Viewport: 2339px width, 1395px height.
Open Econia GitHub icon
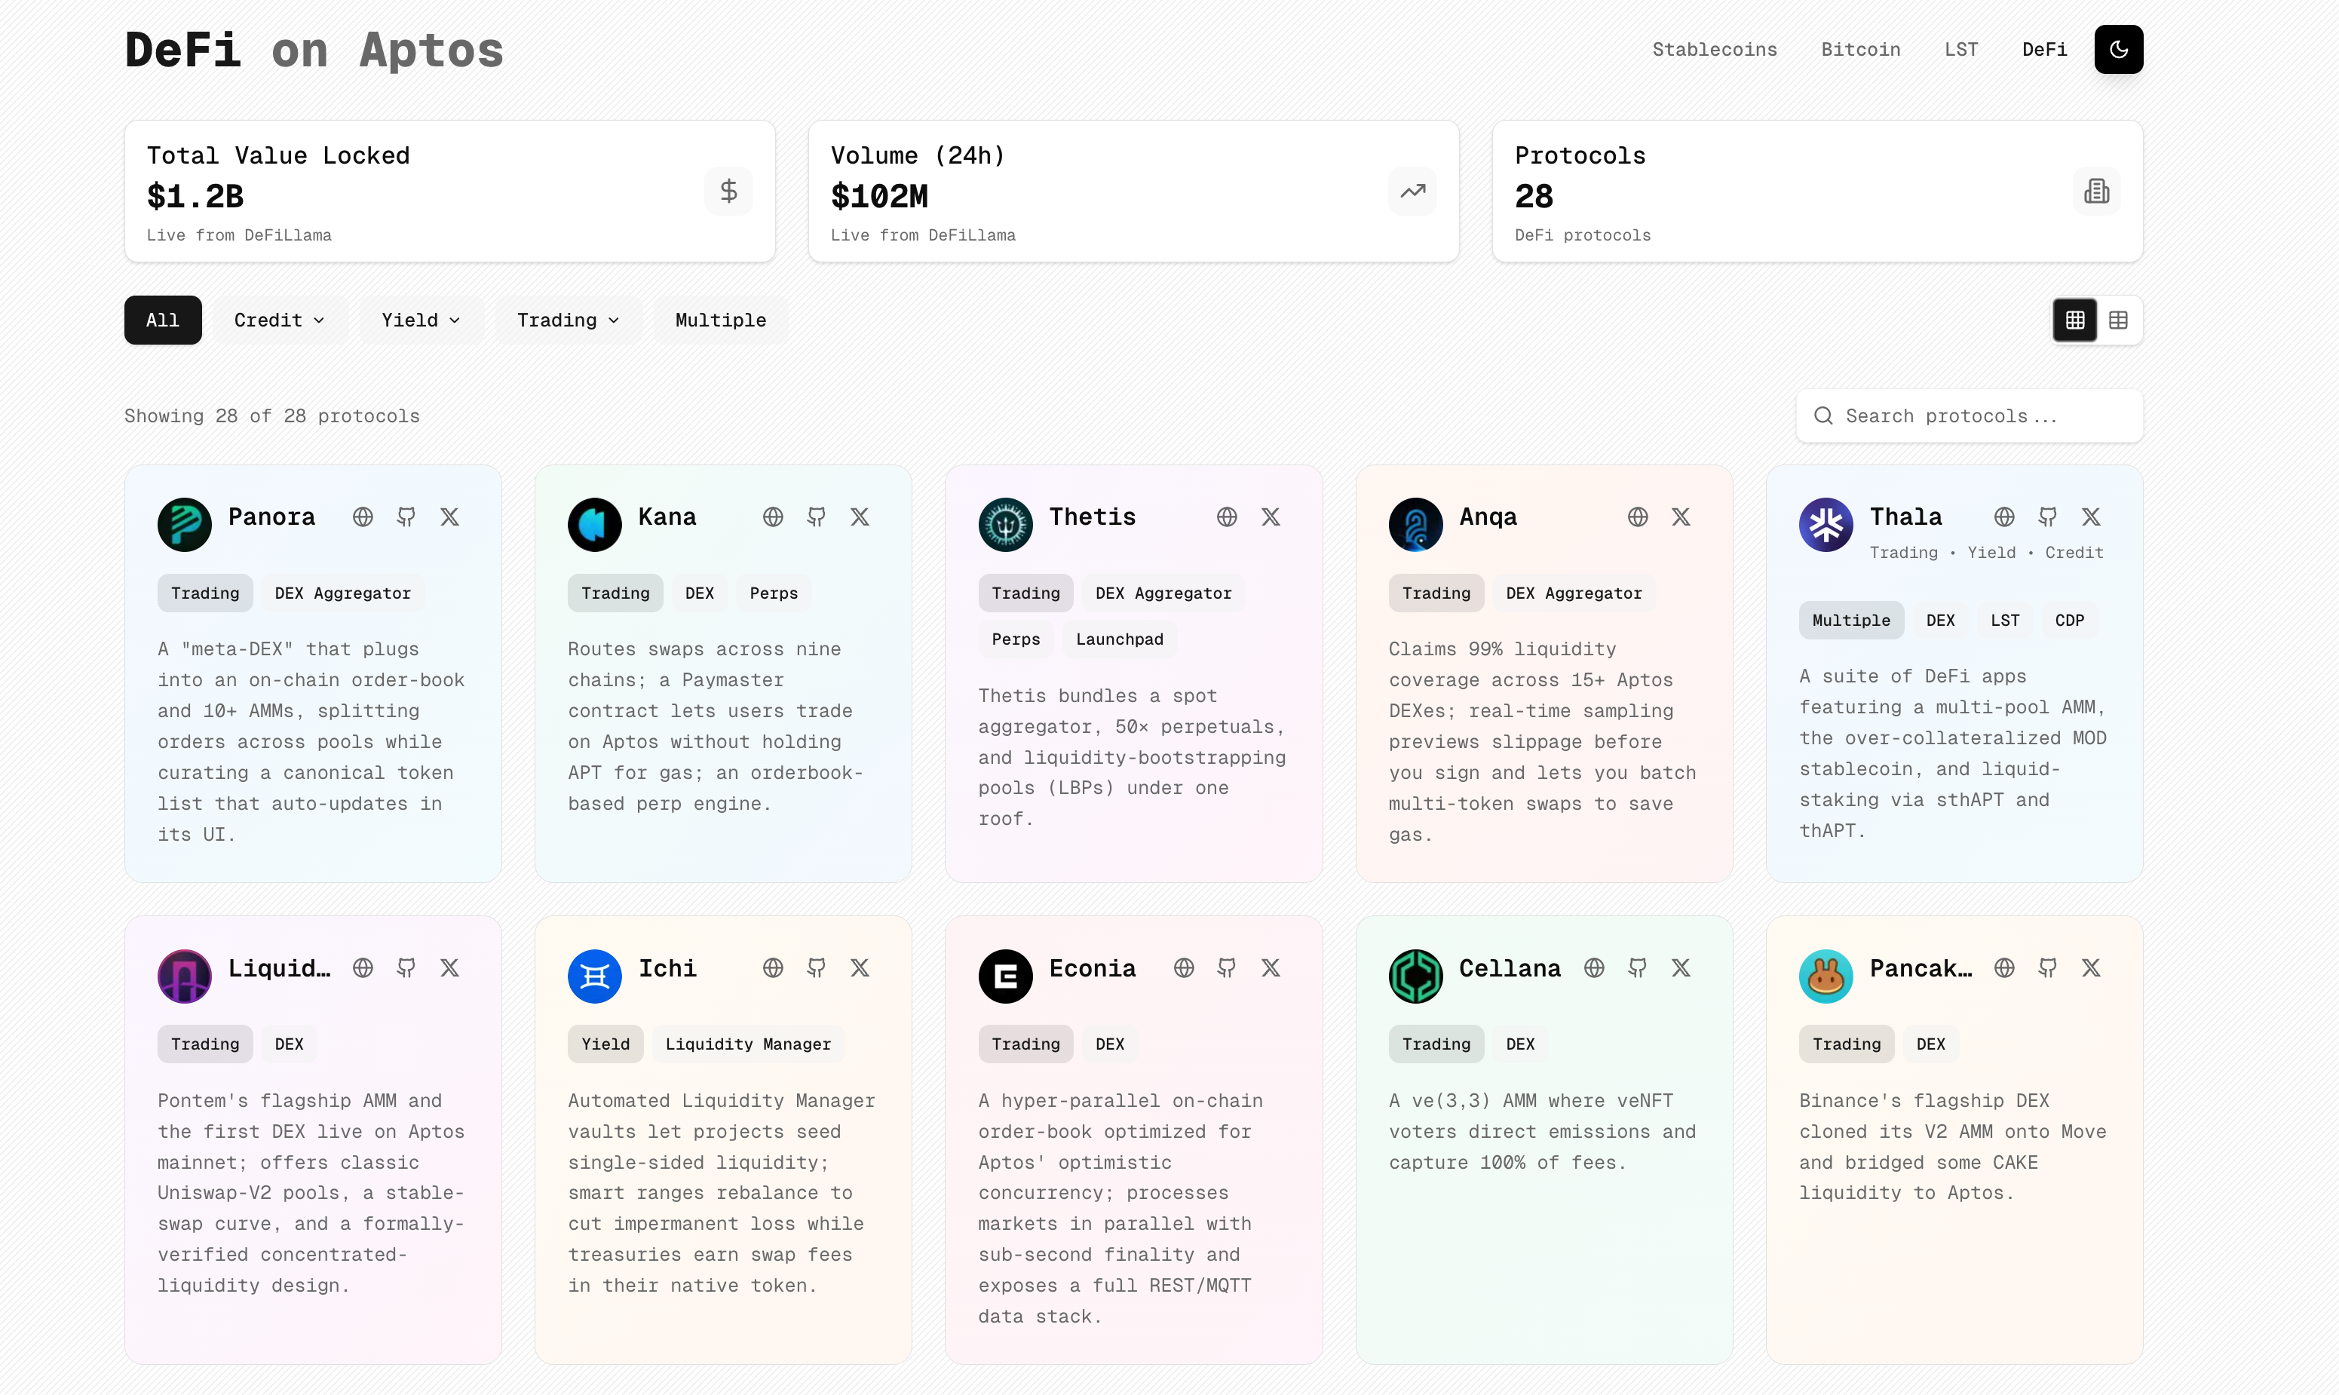click(1226, 968)
